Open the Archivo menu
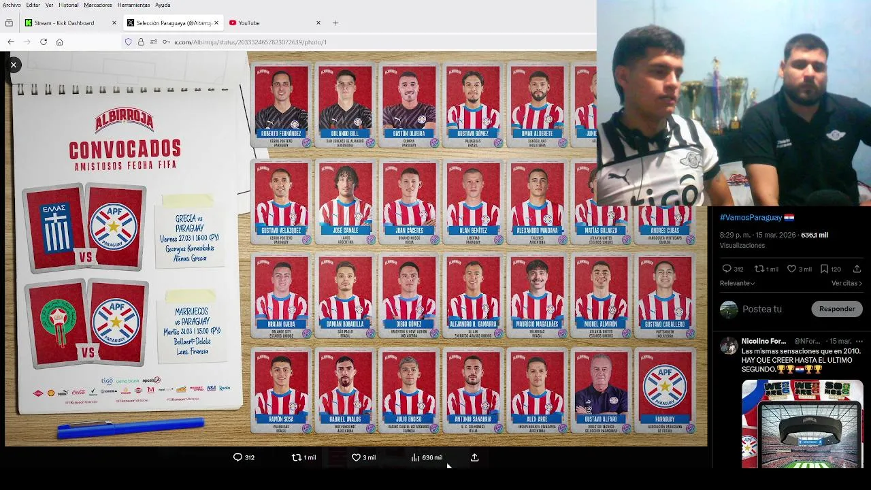871x490 pixels. [x=12, y=5]
